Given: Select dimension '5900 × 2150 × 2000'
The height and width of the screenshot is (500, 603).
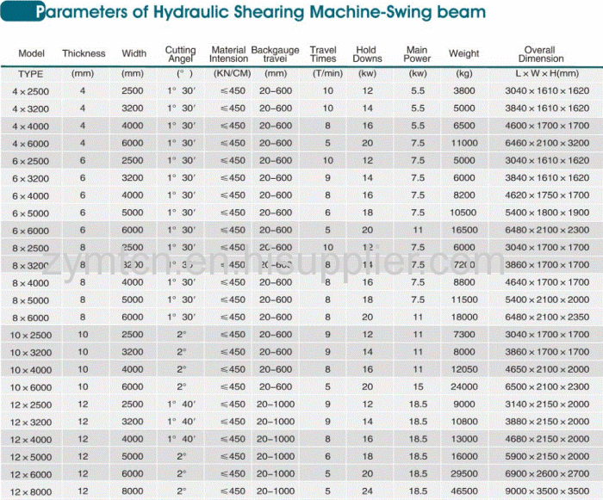Looking at the screenshot, I should pos(547,457).
